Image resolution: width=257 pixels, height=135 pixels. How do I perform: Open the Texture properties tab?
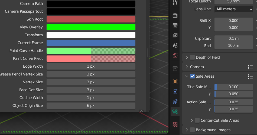175,124
